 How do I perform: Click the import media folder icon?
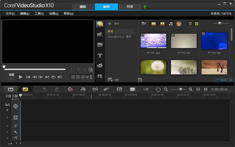pyautogui.click(x=144, y=24)
